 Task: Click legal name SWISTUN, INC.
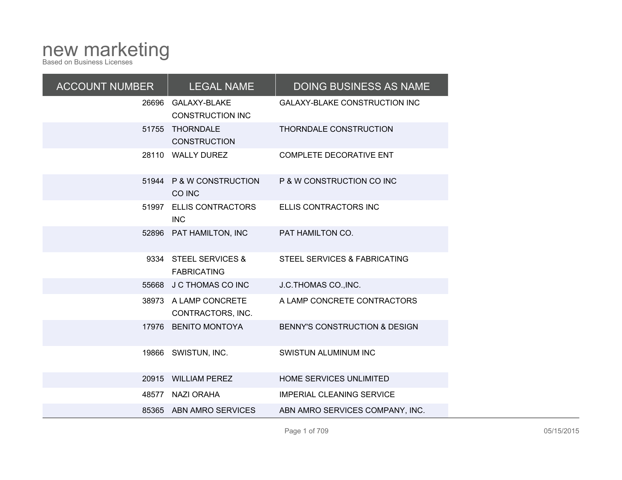(x=200, y=353)
